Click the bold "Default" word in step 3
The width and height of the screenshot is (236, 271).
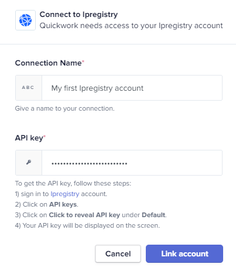[x=153, y=215]
